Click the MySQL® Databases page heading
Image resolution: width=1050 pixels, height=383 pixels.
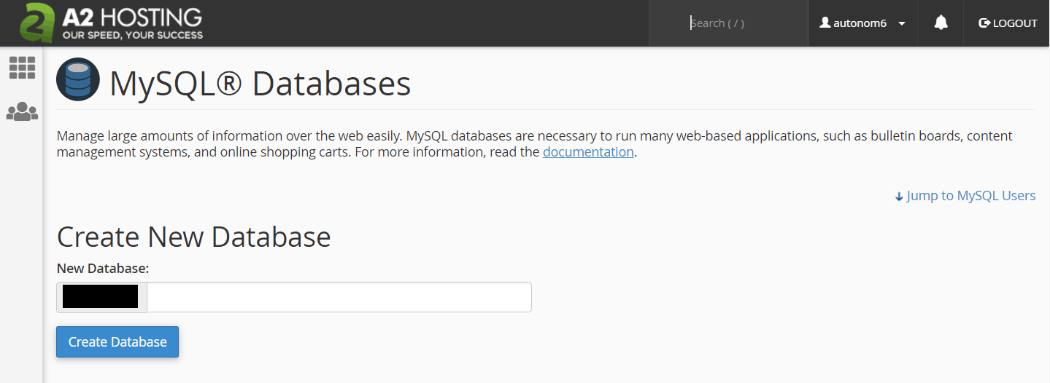(260, 84)
